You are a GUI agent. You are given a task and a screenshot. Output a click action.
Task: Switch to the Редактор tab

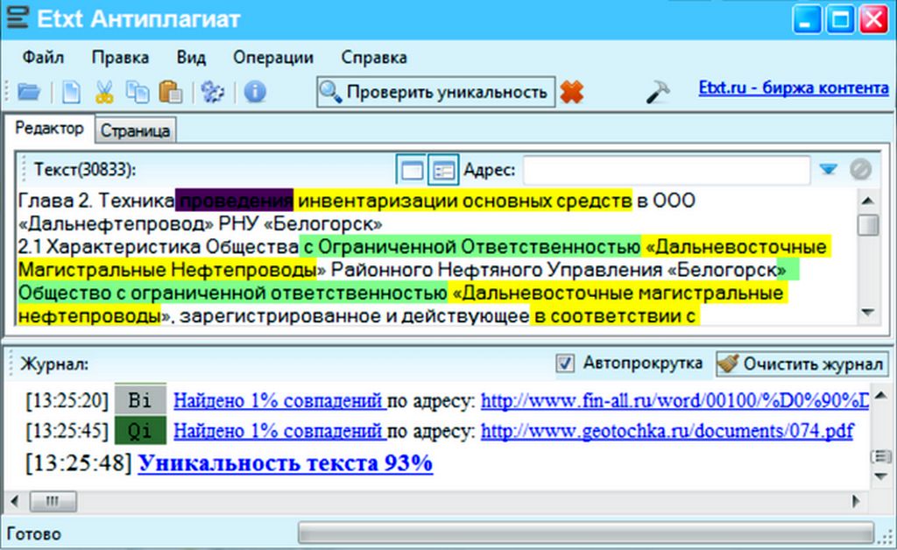tap(49, 128)
